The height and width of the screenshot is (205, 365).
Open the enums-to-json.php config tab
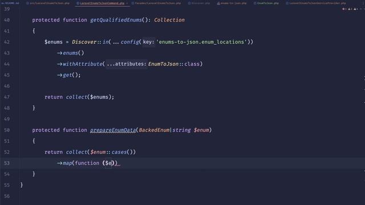(x=232, y=3)
